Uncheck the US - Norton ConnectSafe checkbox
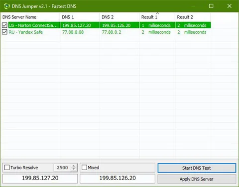The height and width of the screenshot is (187, 239). coord(4,25)
